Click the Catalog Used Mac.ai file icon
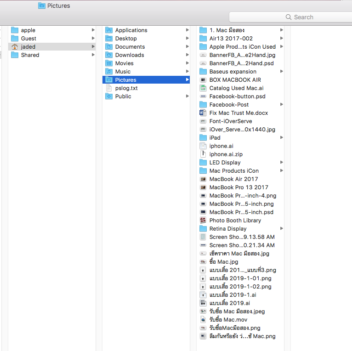 [x=203, y=88]
